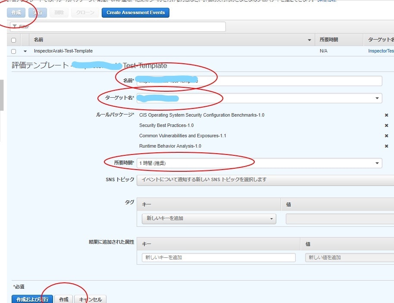The image size is (394, 303).
Task: Remove Runtime Behavior Analysis-1.0 package
Action: coord(387,146)
